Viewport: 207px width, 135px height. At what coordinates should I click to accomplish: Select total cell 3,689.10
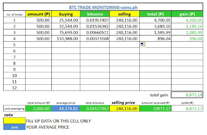(x=155, y=26)
